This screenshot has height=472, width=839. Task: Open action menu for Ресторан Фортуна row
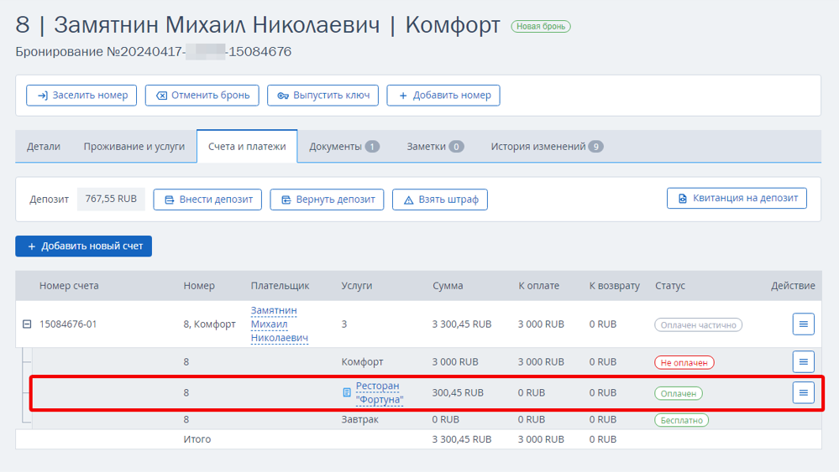803,392
